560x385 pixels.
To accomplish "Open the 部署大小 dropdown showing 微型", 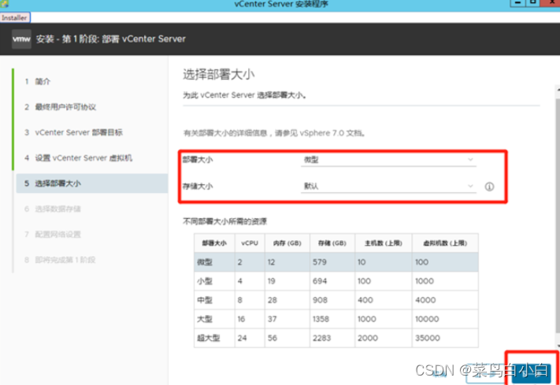I will [x=388, y=160].
